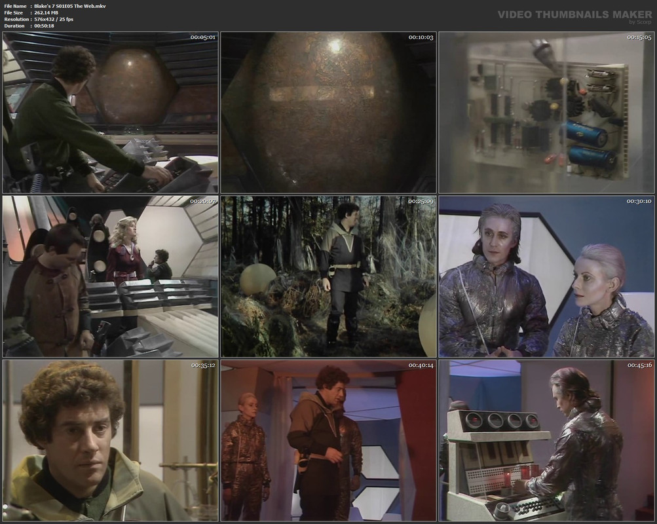Click the 00:15:05 timestamp label
This screenshot has width=657, height=524.
pos(639,37)
